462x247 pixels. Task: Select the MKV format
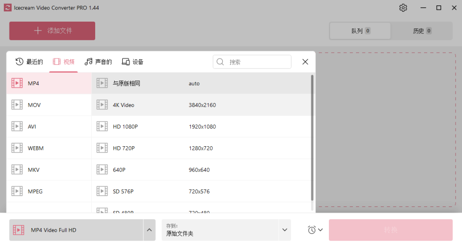click(x=49, y=170)
